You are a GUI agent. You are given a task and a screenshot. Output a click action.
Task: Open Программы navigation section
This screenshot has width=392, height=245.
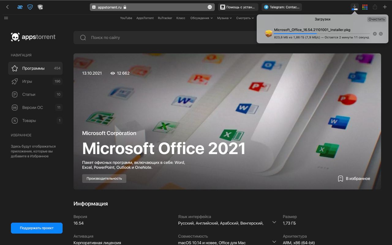click(36, 68)
